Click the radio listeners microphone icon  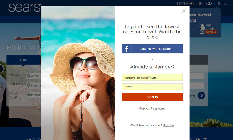coord(202,29)
